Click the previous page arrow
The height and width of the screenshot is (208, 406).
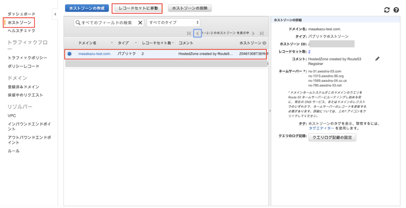197,33
